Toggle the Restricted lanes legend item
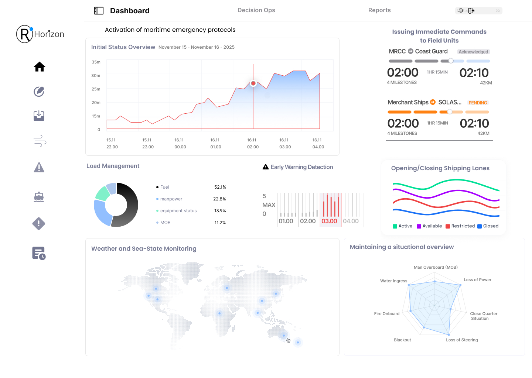 pos(460,226)
